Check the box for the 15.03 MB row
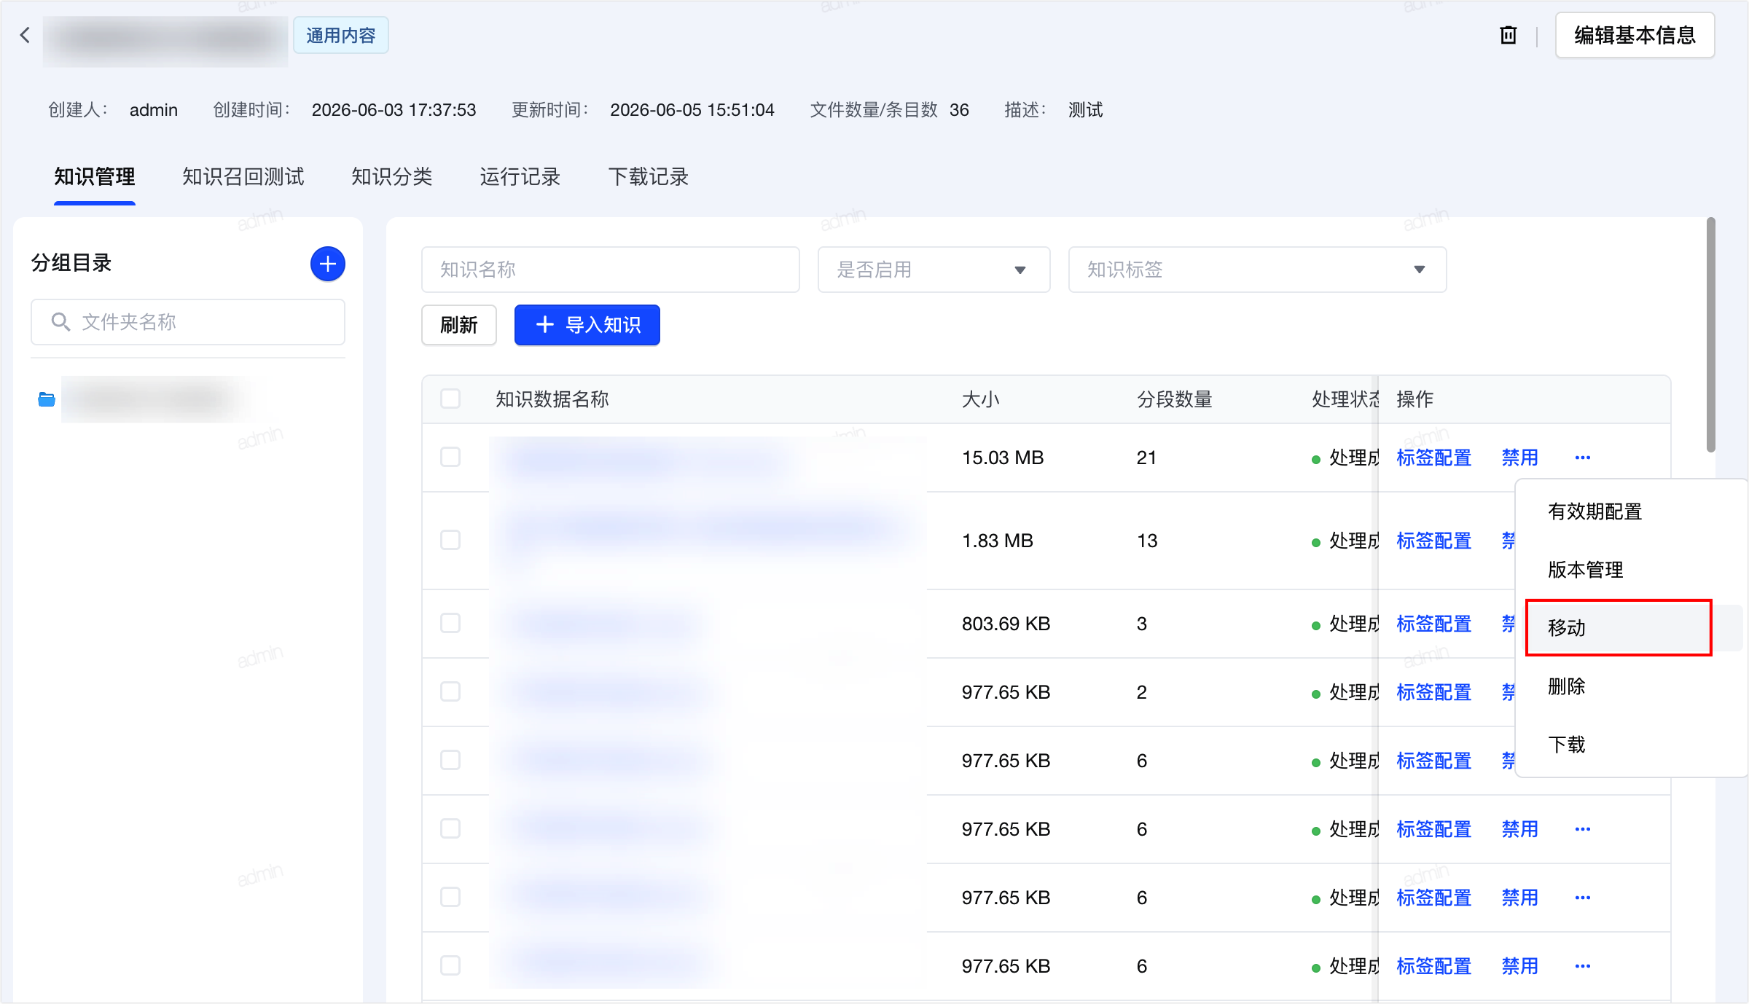This screenshot has height=1004, width=1749. 450,457
